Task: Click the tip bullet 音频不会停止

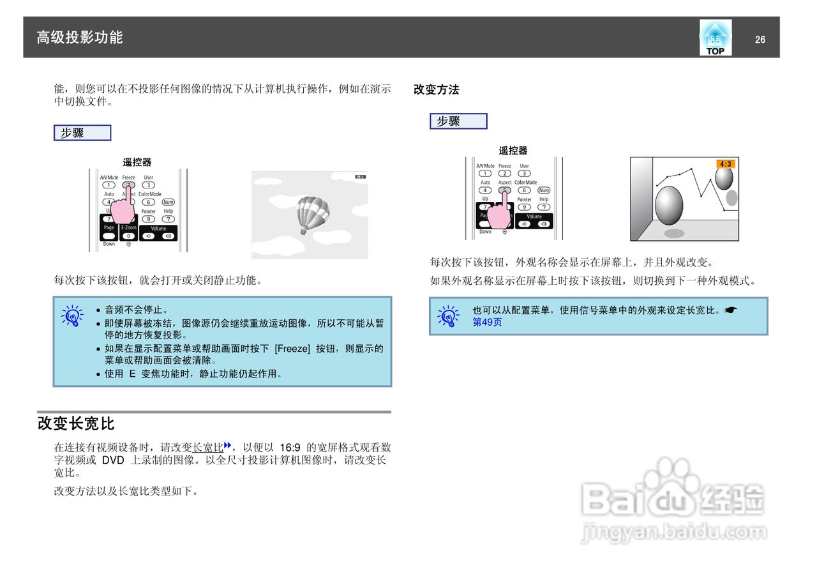Action: pyautogui.click(x=135, y=310)
